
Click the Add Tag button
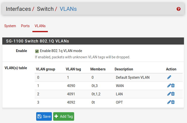click(64, 116)
